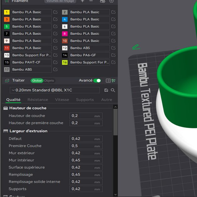Save the process preset
The image size is (197, 197).
106,90
